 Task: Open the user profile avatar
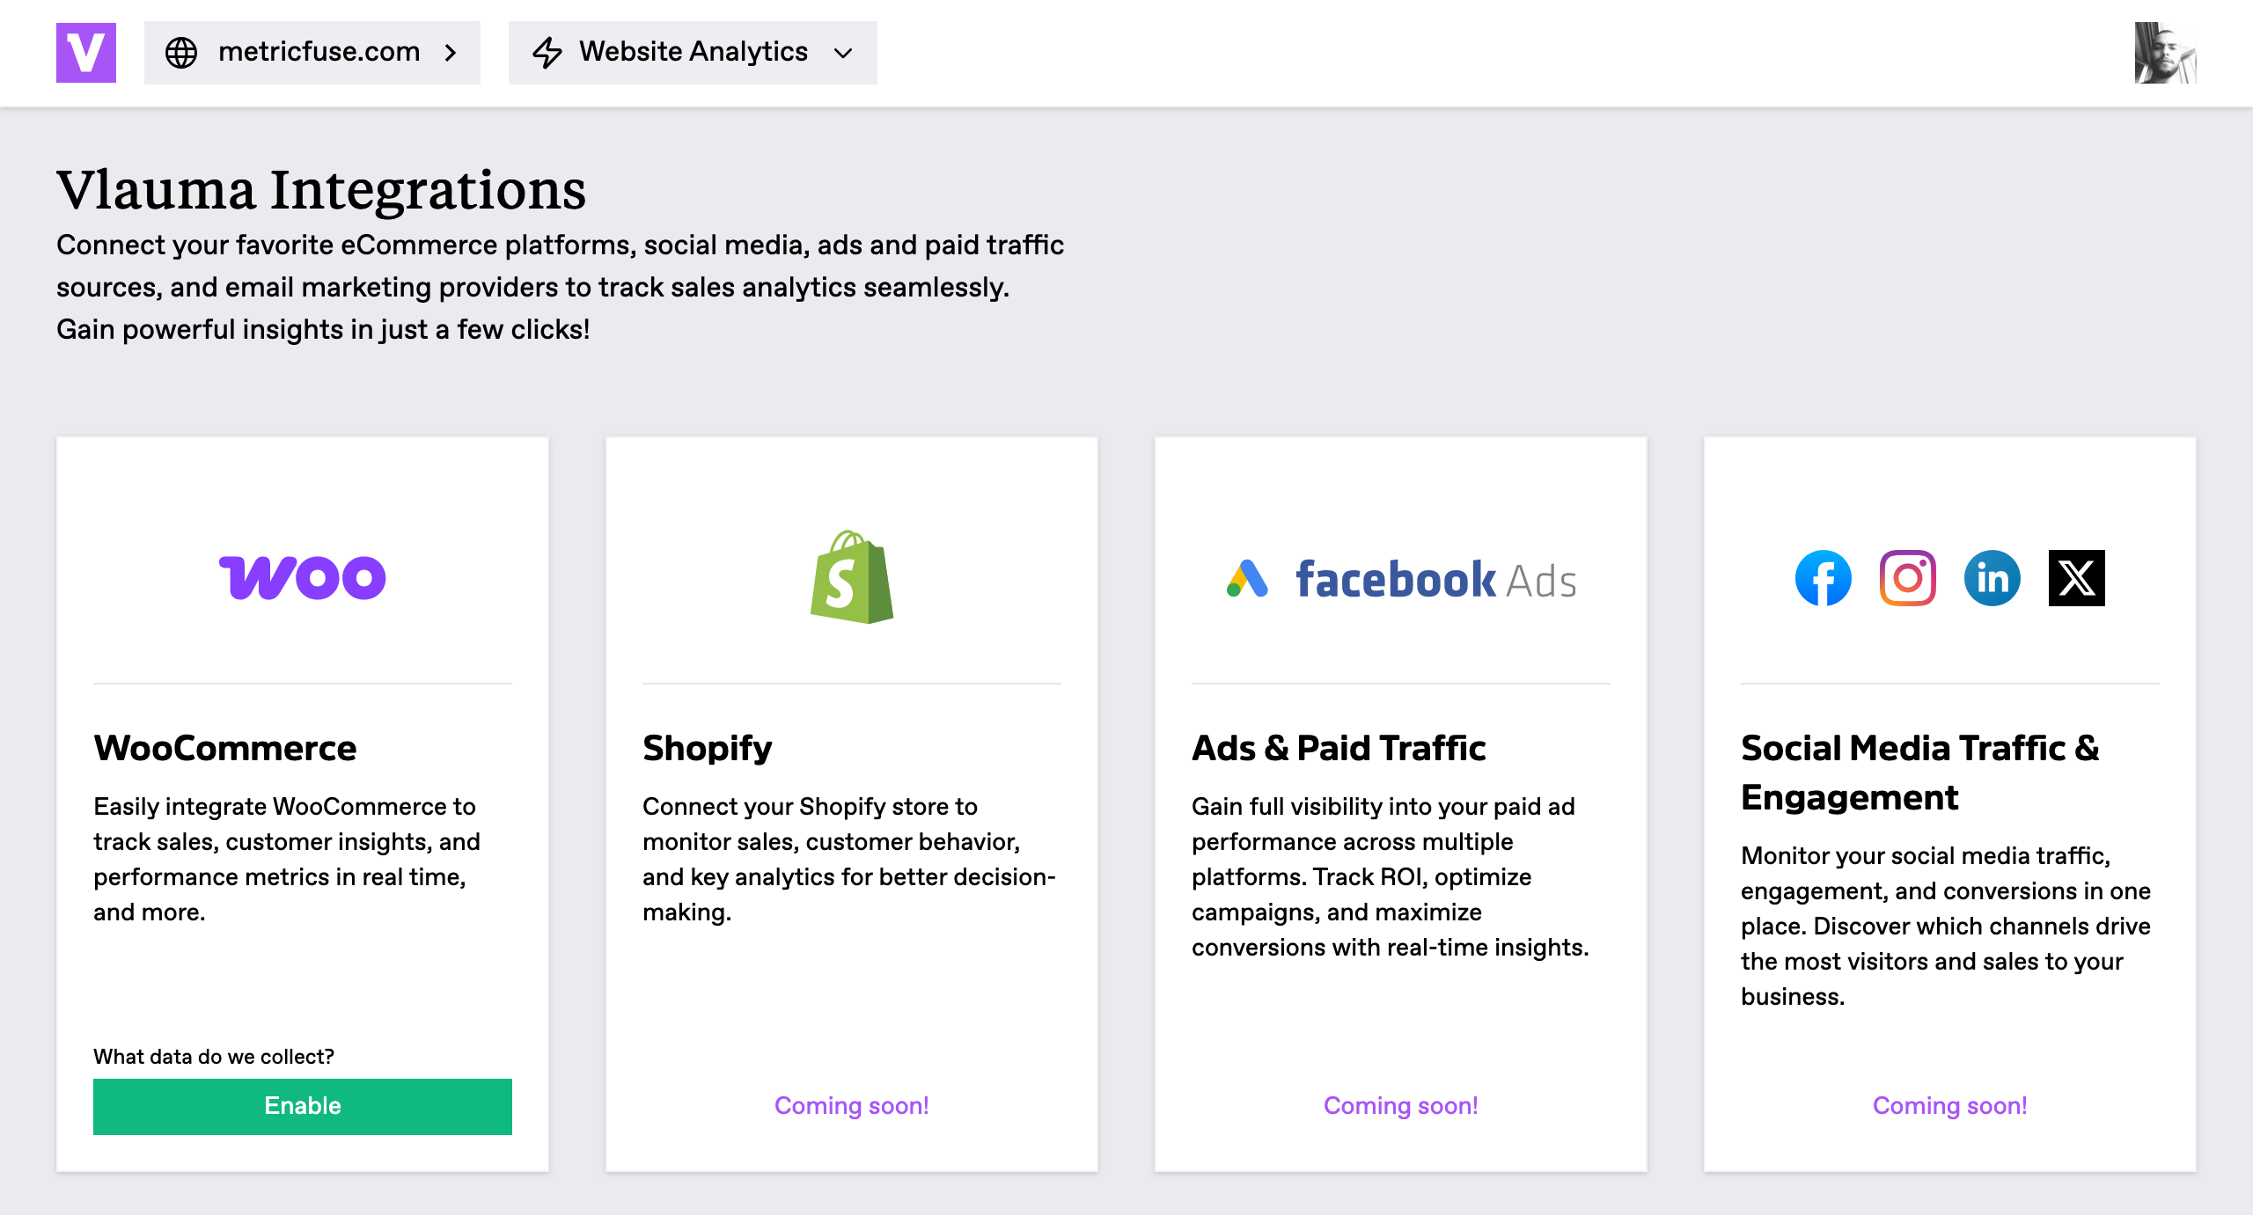2165,53
